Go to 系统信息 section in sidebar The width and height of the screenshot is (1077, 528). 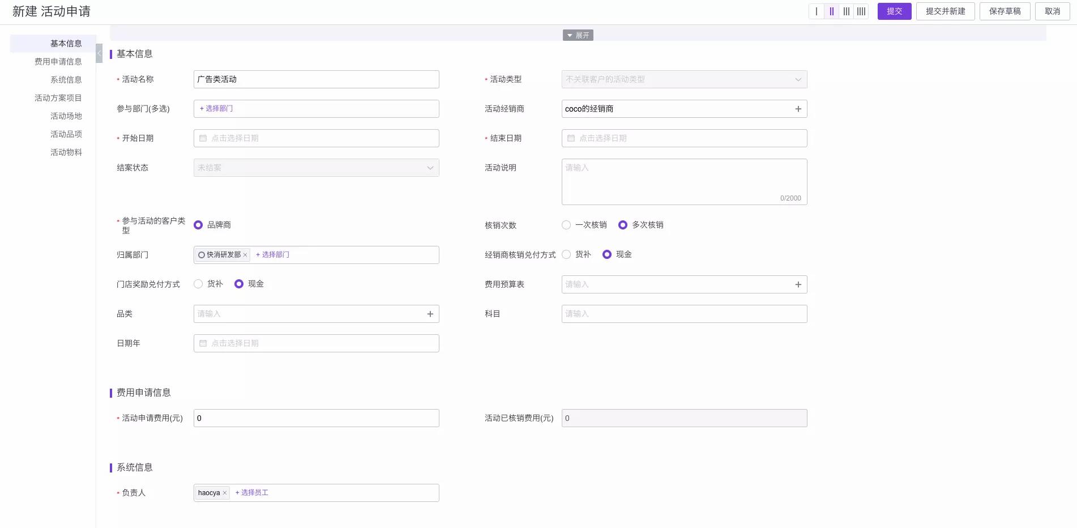click(x=66, y=80)
